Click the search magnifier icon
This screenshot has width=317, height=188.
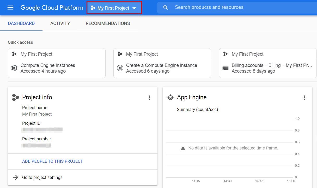(x=166, y=7)
